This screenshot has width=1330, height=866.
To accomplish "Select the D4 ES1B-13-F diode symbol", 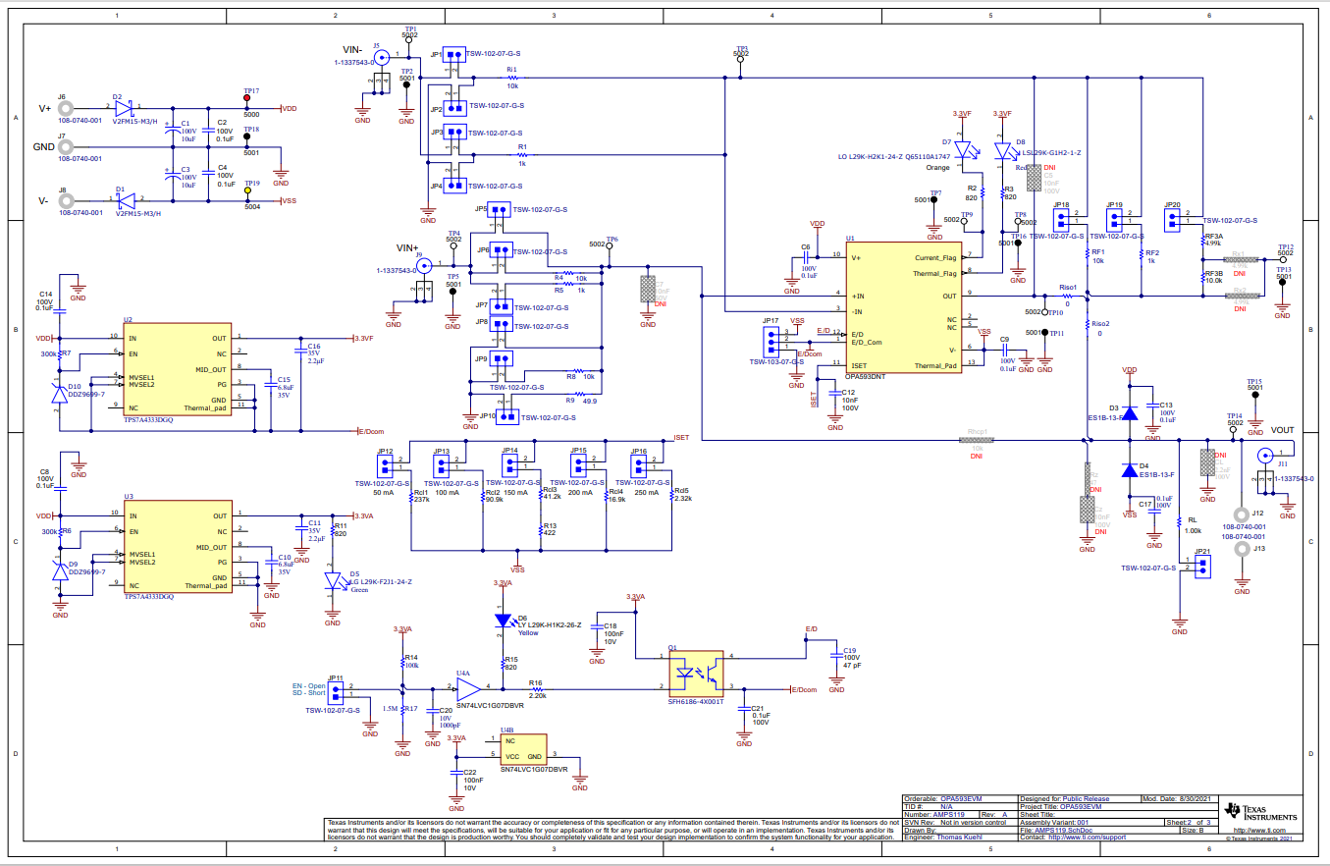I will point(1129,472).
